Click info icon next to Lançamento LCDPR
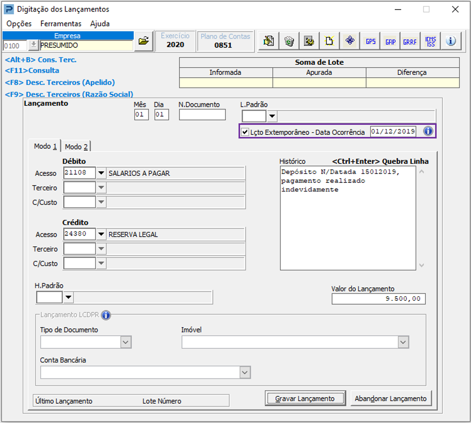This screenshot has width=471, height=423. click(x=106, y=315)
